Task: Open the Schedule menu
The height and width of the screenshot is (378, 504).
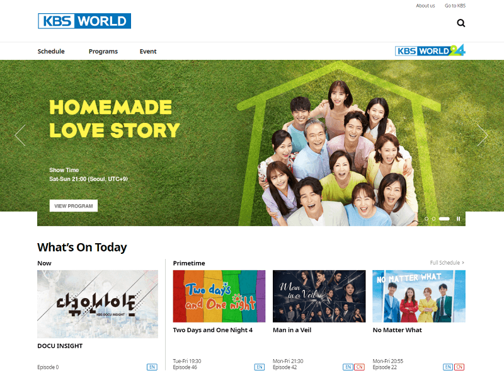Action: tap(51, 51)
